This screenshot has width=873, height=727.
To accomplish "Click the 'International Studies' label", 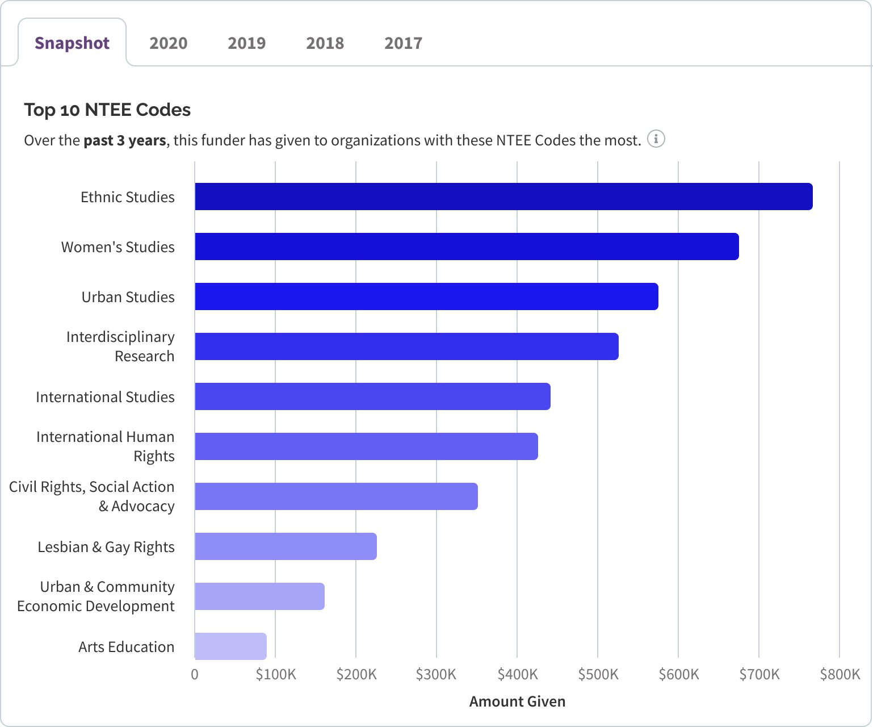I will [x=105, y=397].
